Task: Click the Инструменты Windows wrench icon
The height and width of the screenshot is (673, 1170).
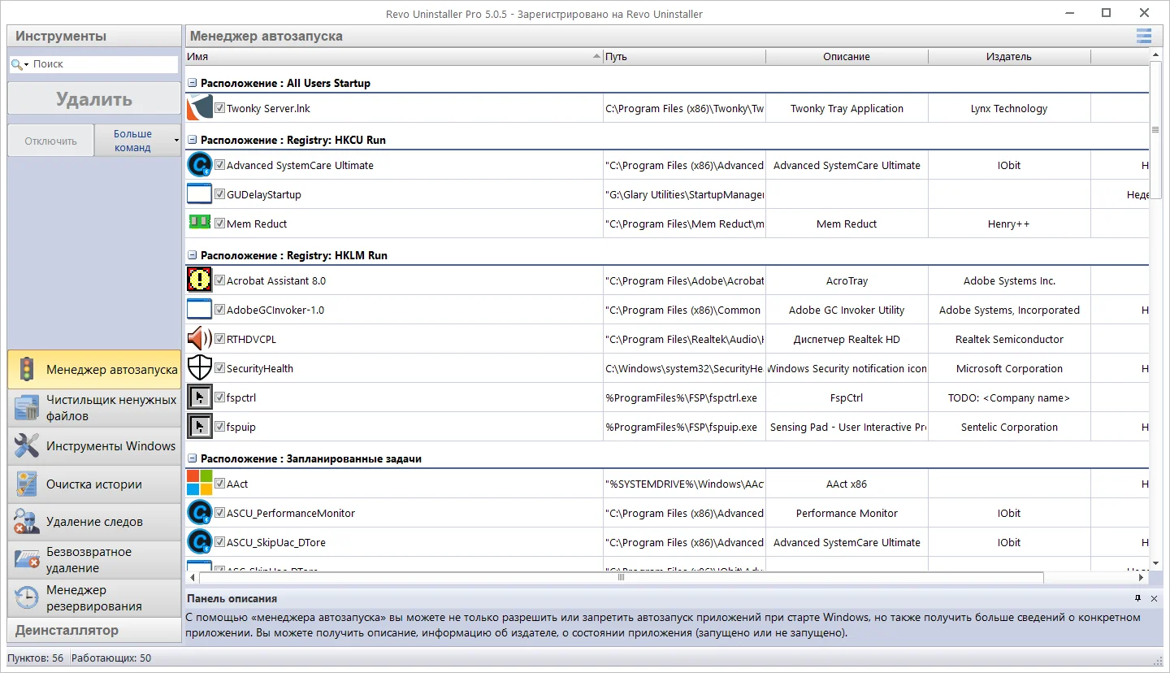Action: [27, 445]
